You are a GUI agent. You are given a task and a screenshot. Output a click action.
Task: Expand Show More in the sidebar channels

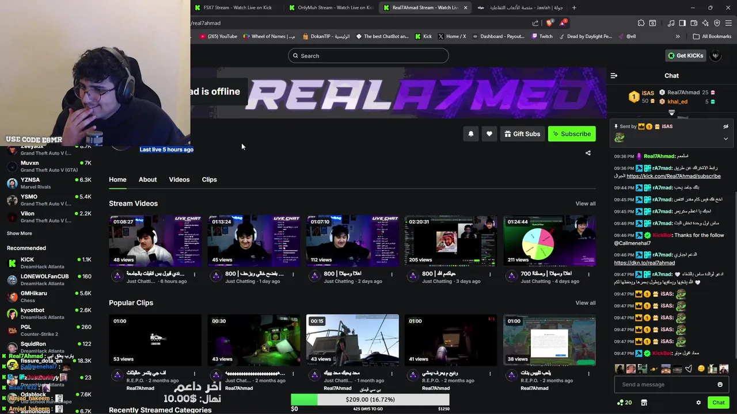tap(19, 233)
